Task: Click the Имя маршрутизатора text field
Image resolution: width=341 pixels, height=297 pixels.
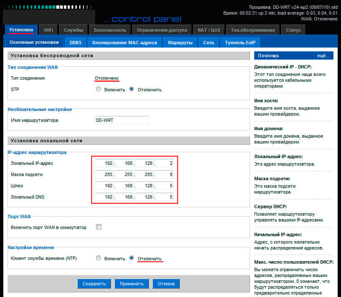Action: point(122,120)
